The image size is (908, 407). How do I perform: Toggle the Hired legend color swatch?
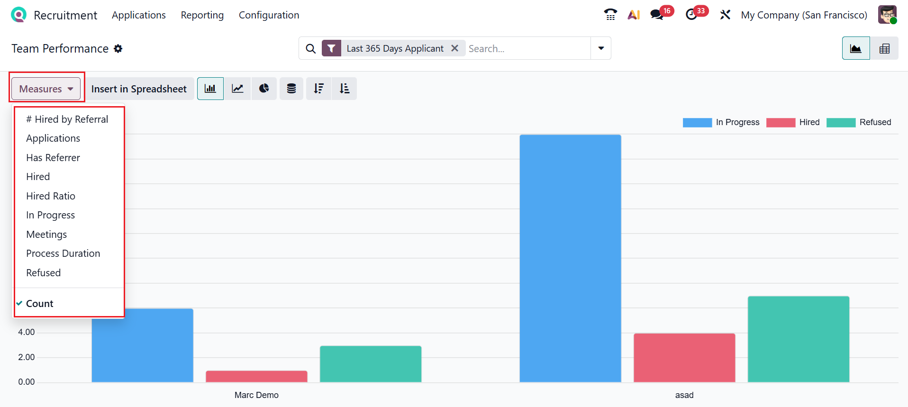(x=781, y=122)
